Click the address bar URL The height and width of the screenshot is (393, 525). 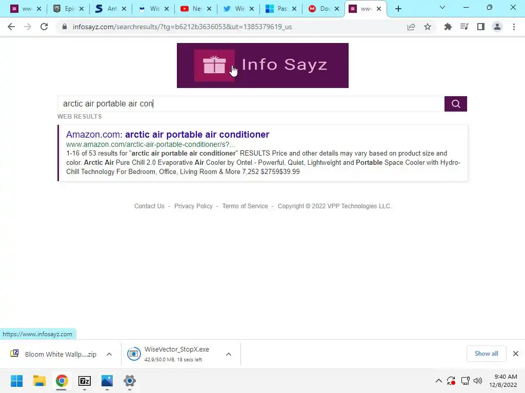pos(182,27)
